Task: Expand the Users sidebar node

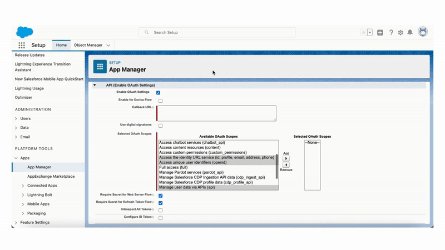Action: coord(16,119)
